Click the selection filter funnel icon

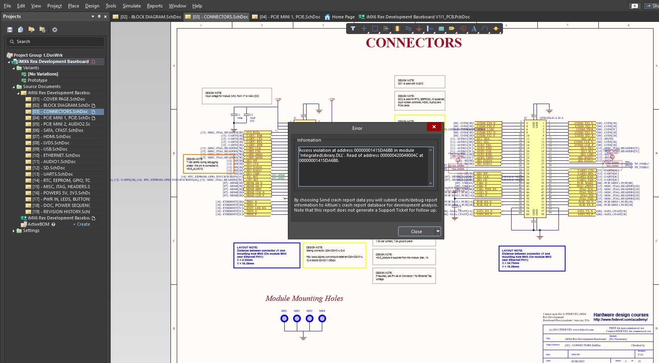click(353, 29)
